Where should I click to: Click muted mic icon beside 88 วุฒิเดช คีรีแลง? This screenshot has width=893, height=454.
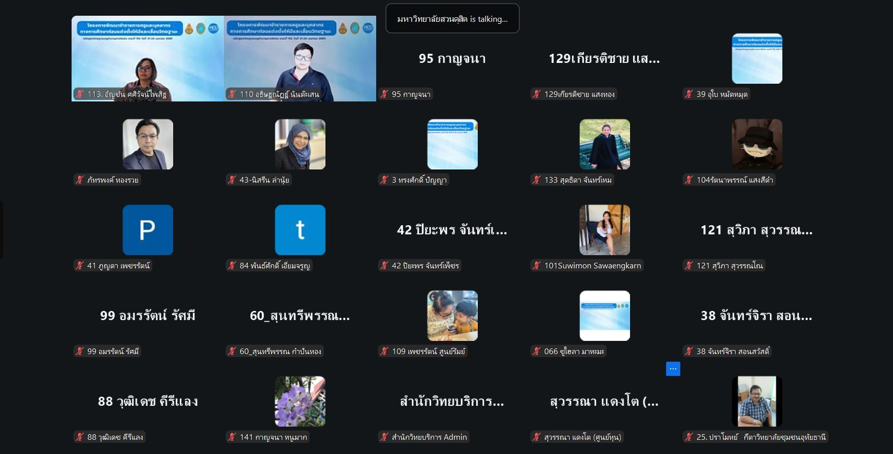coord(80,437)
